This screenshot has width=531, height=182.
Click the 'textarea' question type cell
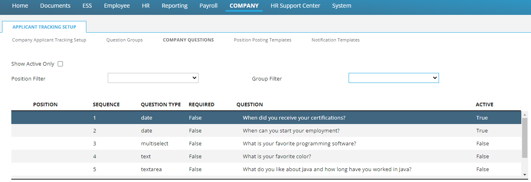pyautogui.click(x=151, y=169)
